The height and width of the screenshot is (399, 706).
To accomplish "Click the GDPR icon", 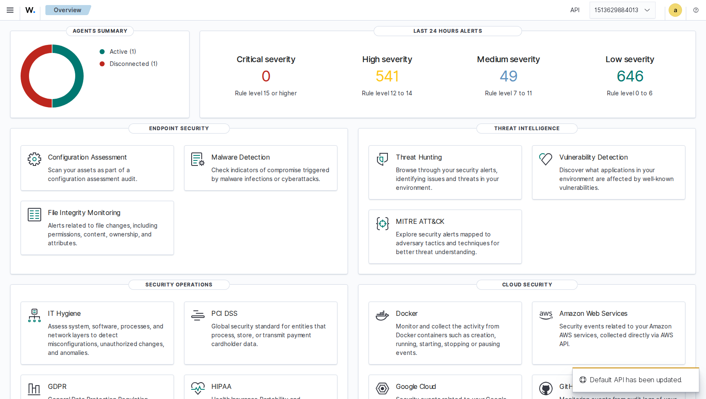I will [34, 389].
